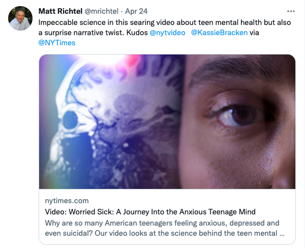Open the three-dot more options menu

[291, 12]
